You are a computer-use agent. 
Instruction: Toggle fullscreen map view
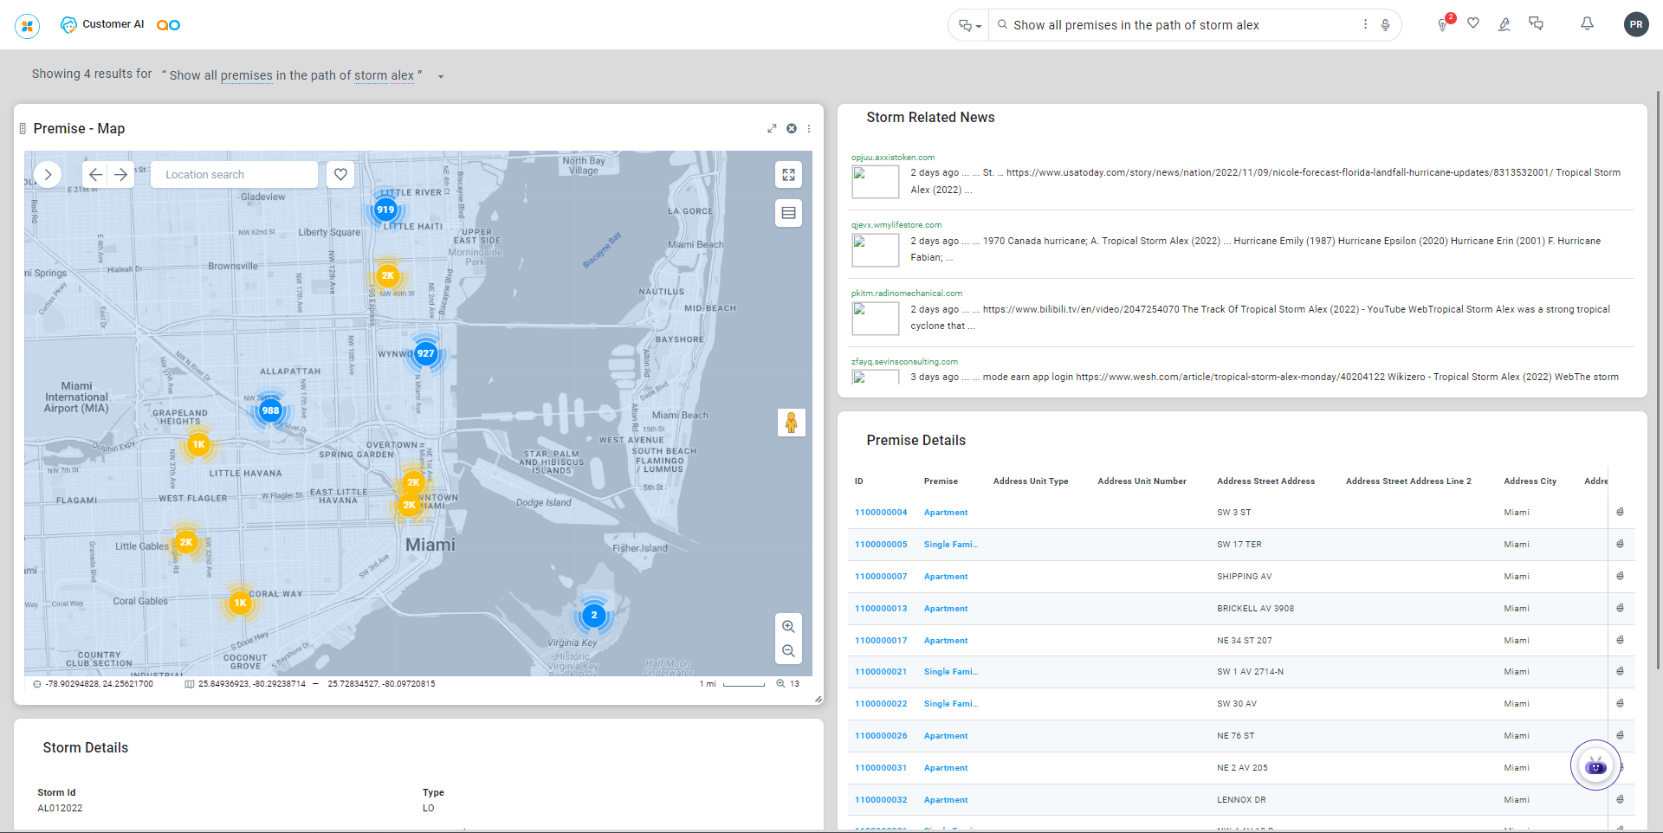[788, 175]
